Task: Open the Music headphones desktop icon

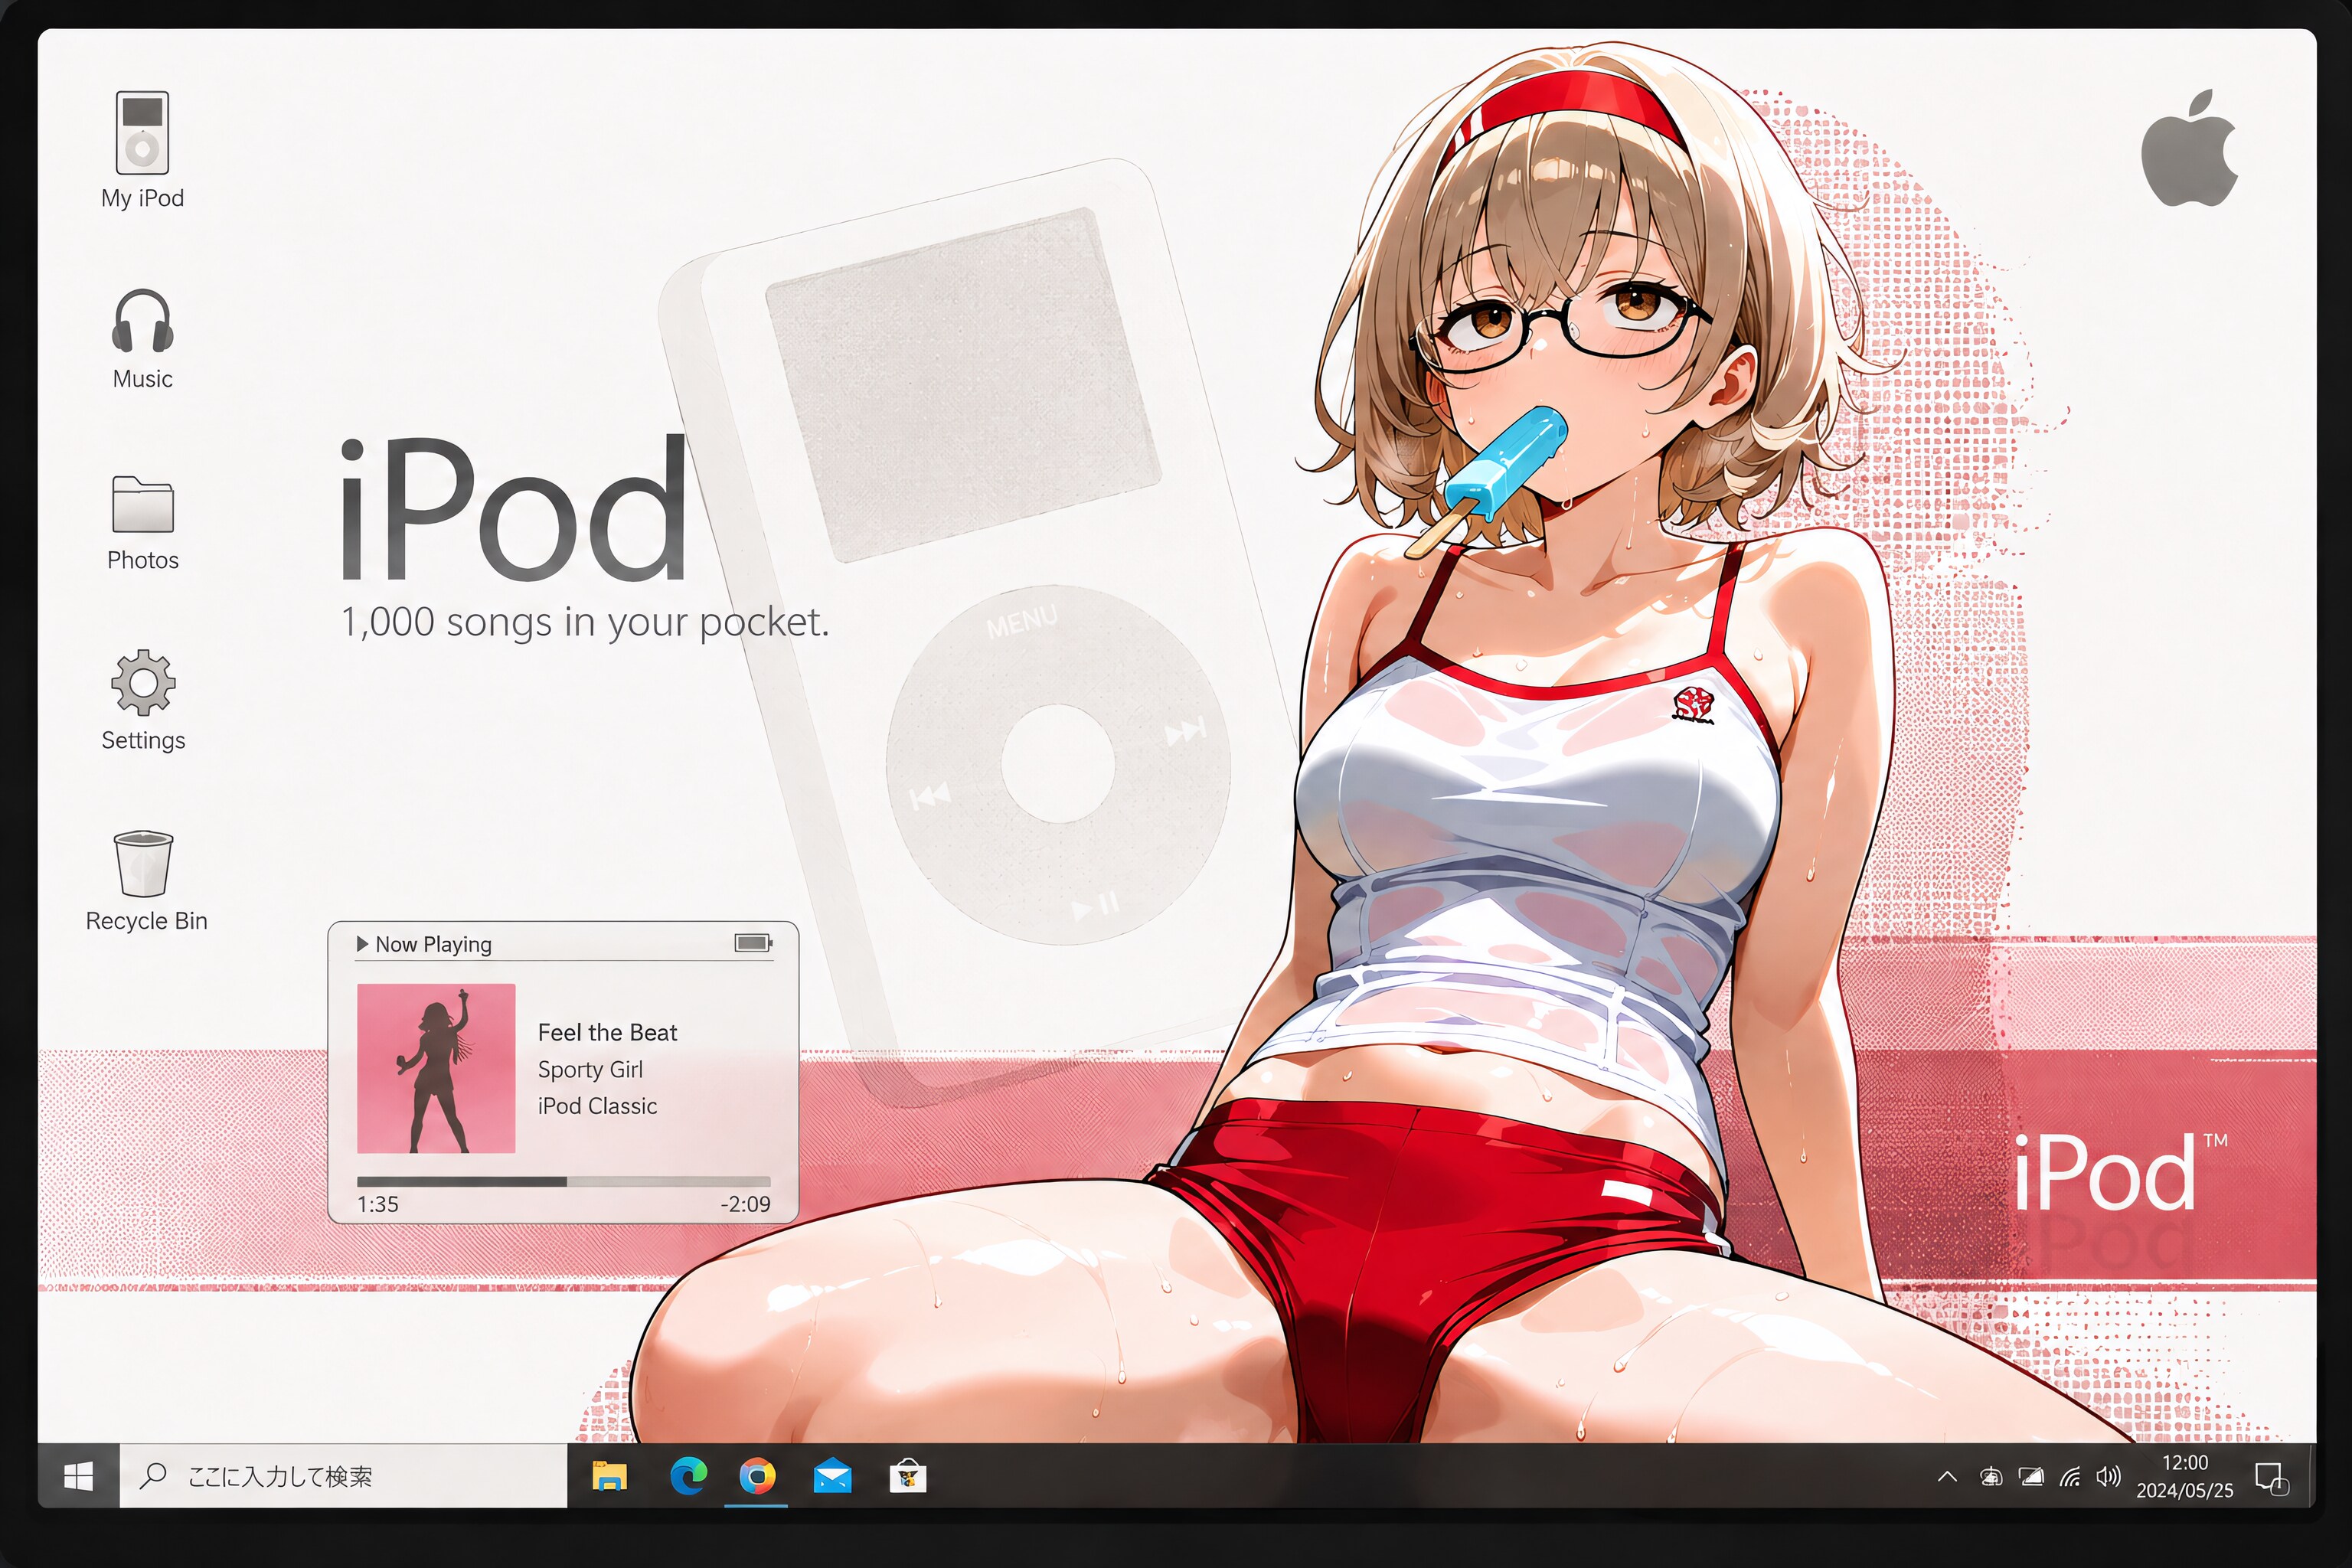Action: (142, 339)
